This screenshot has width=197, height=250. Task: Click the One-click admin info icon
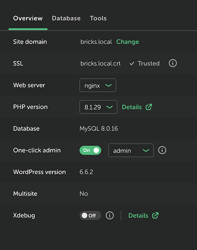(x=162, y=150)
